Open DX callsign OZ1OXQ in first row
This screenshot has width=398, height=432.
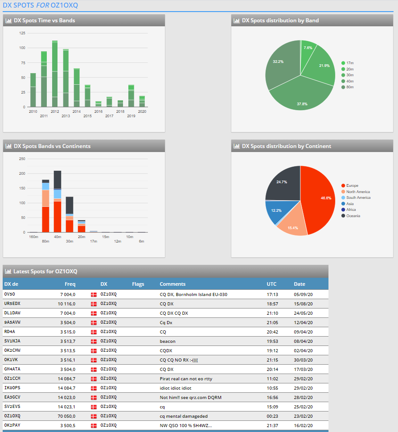[x=108, y=295]
